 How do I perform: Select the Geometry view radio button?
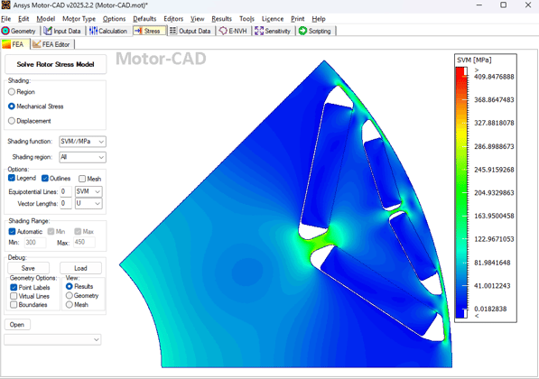point(70,295)
